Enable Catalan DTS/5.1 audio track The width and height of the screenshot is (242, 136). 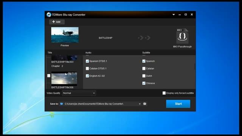pos(87,68)
